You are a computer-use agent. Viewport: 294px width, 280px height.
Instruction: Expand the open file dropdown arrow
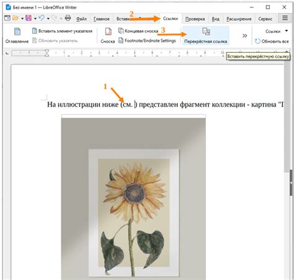point(22,19)
